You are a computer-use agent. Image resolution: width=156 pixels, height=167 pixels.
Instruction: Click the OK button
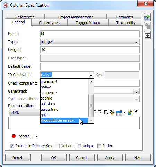coord(54,158)
